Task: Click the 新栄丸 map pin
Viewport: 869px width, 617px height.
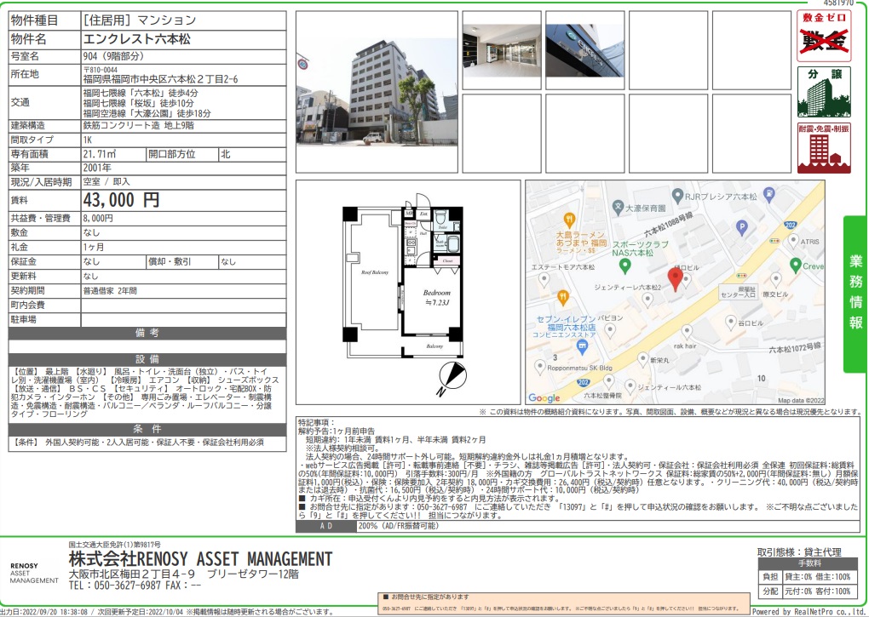Action: (643, 358)
